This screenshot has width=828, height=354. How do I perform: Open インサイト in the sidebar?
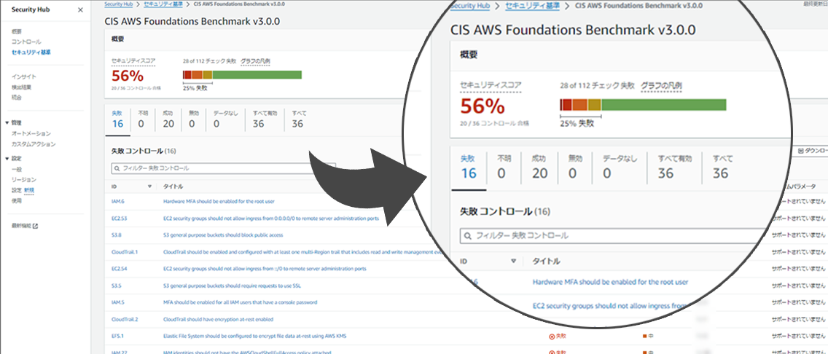point(24,77)
